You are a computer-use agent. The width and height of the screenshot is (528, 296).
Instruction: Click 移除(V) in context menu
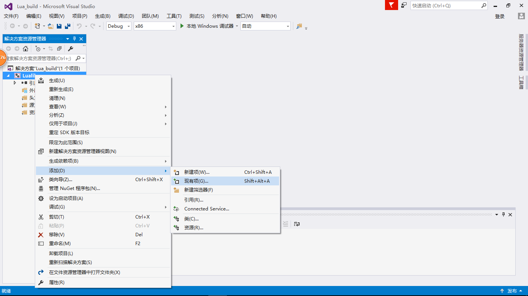coord(103,235)
